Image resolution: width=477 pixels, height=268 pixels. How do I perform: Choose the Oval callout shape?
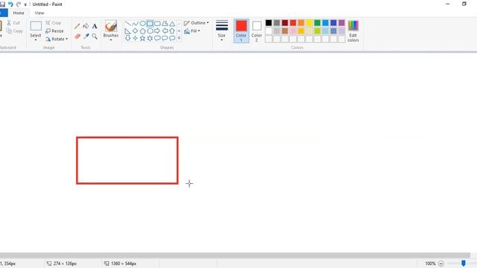[165, 38]
